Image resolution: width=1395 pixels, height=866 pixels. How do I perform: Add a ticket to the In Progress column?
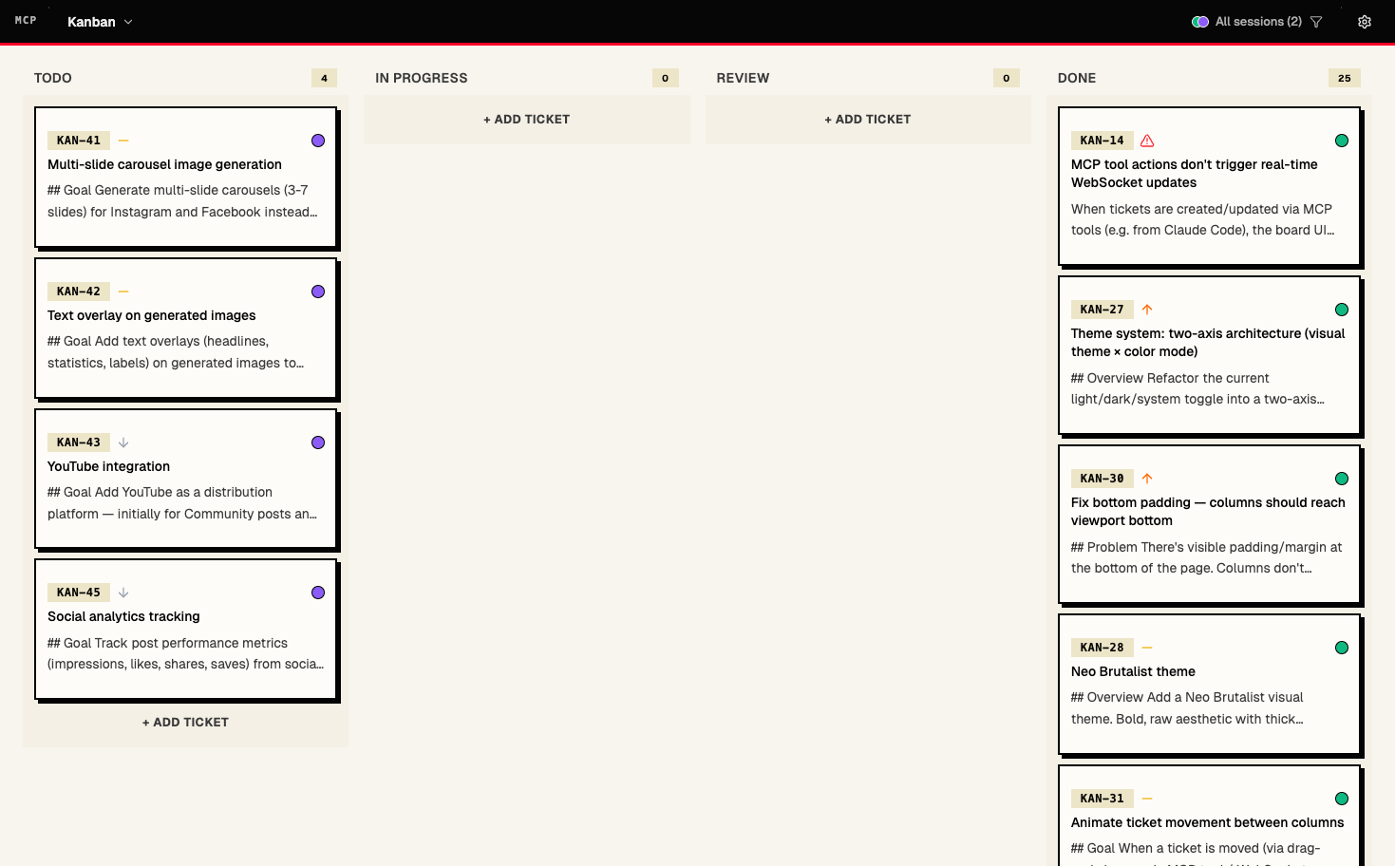526,120
